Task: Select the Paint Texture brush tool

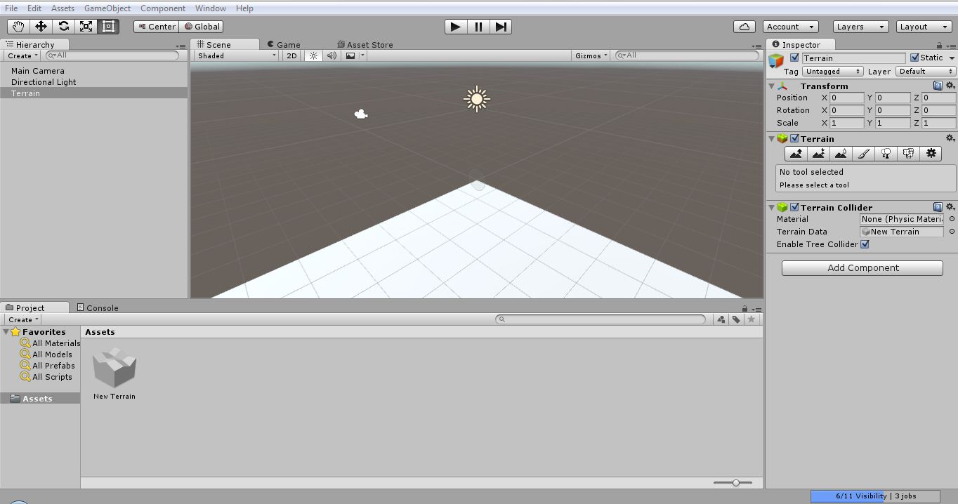Action: pyautogui.click(x=863, y=153)
